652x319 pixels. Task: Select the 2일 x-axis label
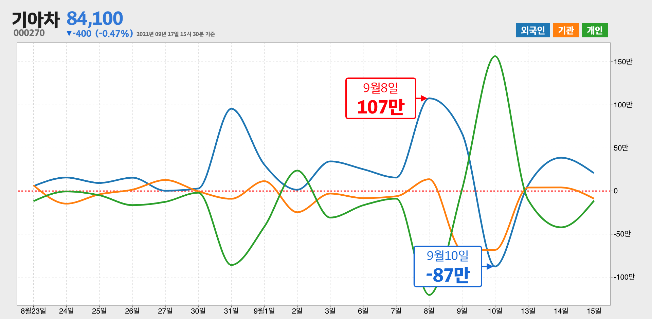pos(297,311)
